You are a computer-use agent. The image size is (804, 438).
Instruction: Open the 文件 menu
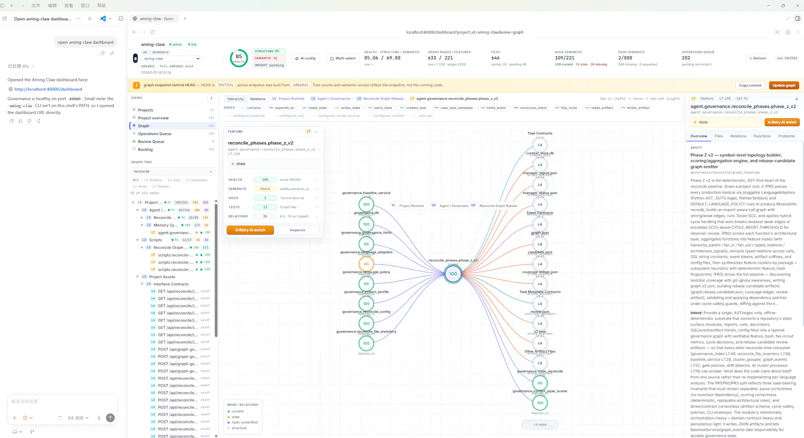(x=36, y=6)
